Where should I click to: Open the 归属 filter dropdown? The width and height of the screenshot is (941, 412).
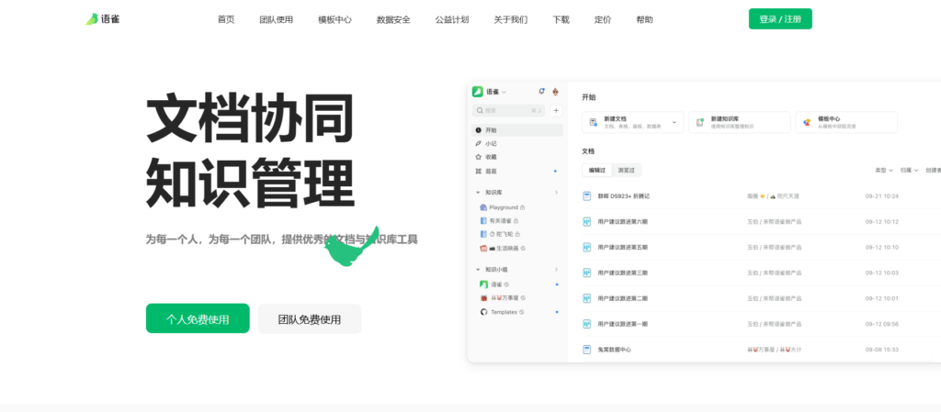click(x=909, y=171)
